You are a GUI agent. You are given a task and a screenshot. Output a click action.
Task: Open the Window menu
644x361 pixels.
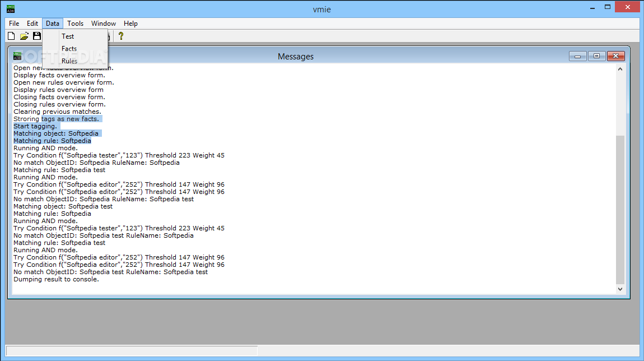coord(104,24)
